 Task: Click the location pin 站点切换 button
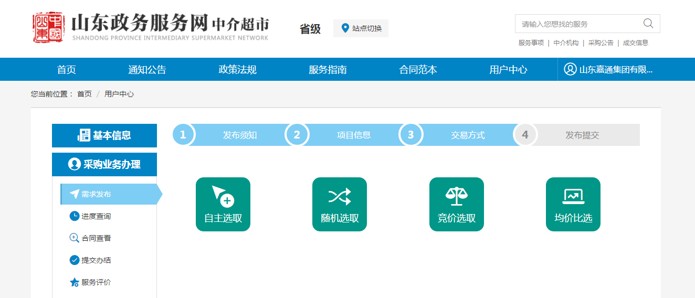click(361, 28)
